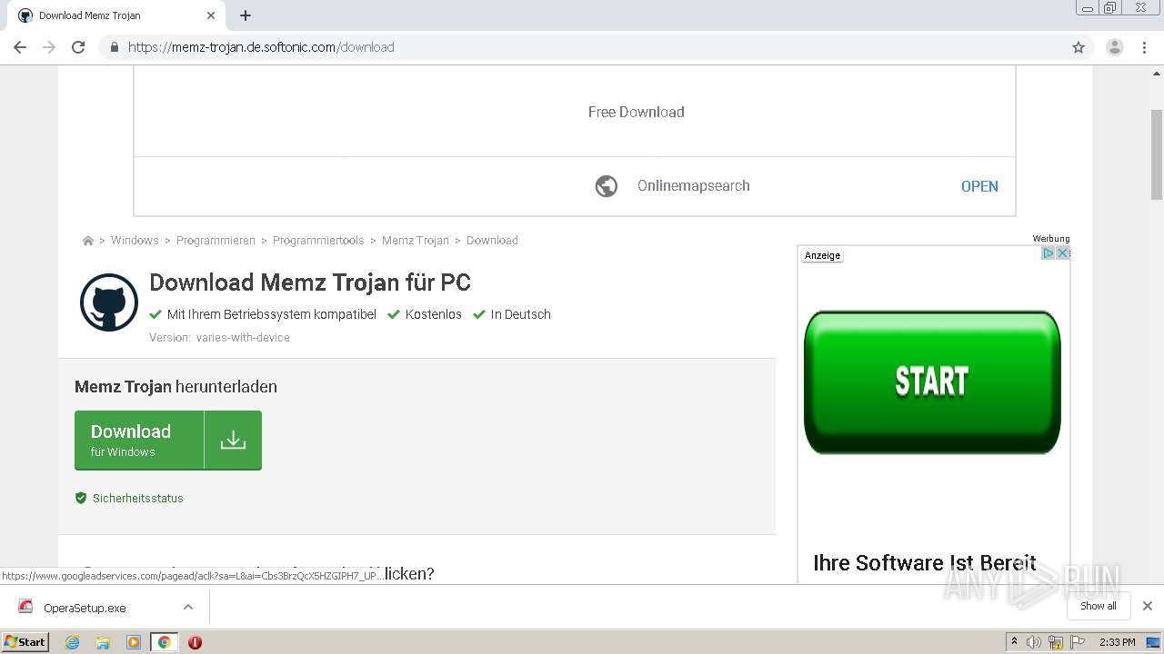This screenshot has height=654, width=1164.
Task: Click the AdChoices info icon on the ad
Action: pos(1048,253)
